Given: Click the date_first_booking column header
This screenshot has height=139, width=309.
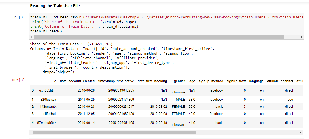Looking at the screenshot, I should (x=152, y=81).
